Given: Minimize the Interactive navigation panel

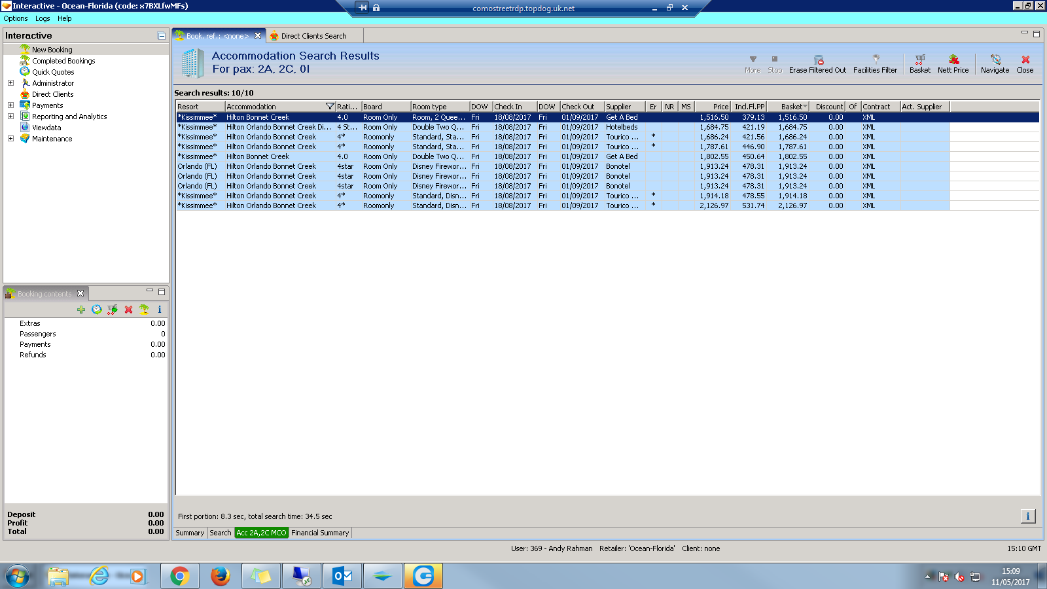Looking at the screenshot, I should pos(162,36).
